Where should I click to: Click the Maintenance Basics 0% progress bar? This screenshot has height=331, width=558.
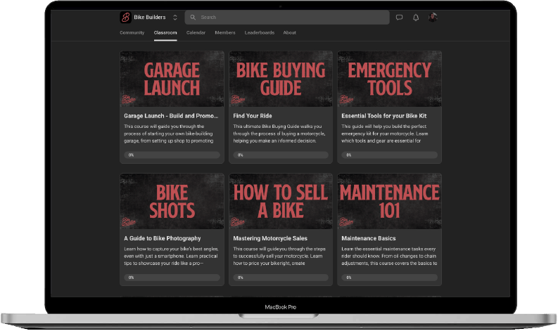[x=390, y=278]
